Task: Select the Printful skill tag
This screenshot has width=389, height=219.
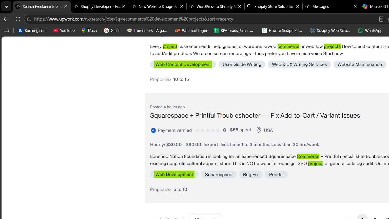Action: (276, 175)
